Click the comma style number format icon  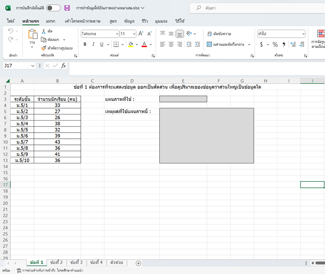(284, 45)
